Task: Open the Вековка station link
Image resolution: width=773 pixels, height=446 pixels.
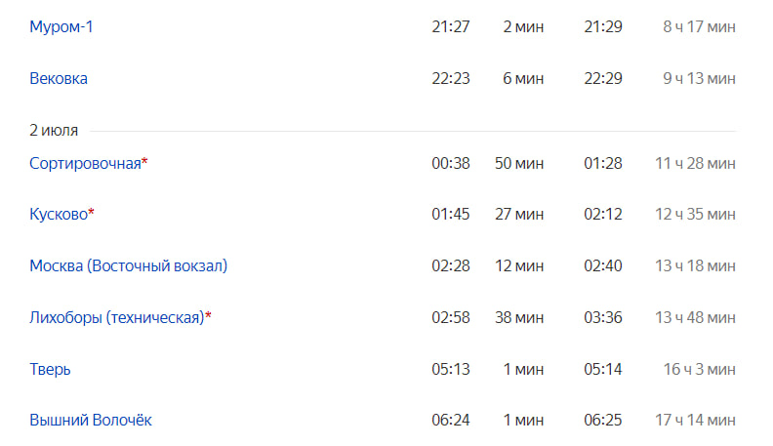Action: click(x=59, y=78)
